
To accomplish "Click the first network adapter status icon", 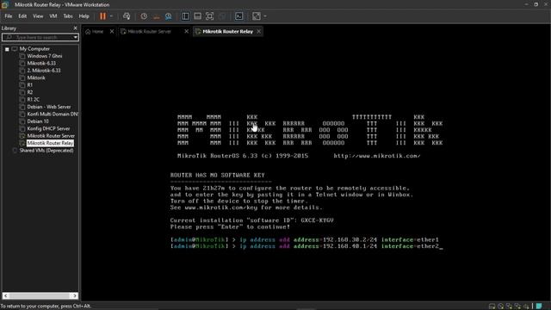I will coord(509,307).
